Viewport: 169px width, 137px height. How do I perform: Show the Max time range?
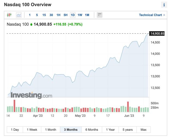coord(144,130)
